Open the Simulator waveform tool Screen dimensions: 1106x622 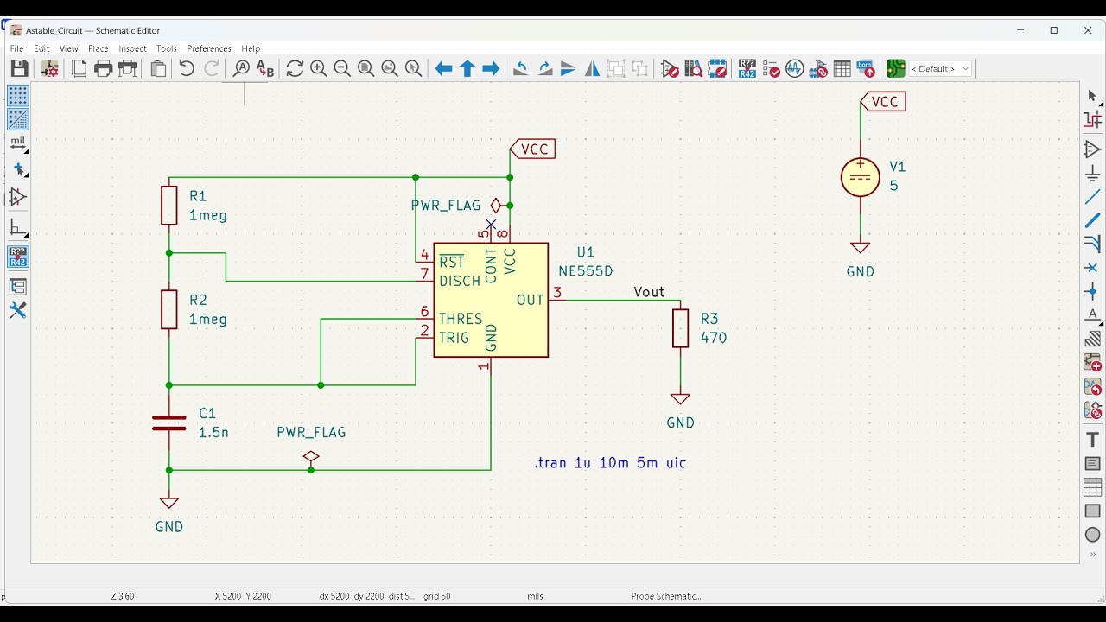(795, 68)
